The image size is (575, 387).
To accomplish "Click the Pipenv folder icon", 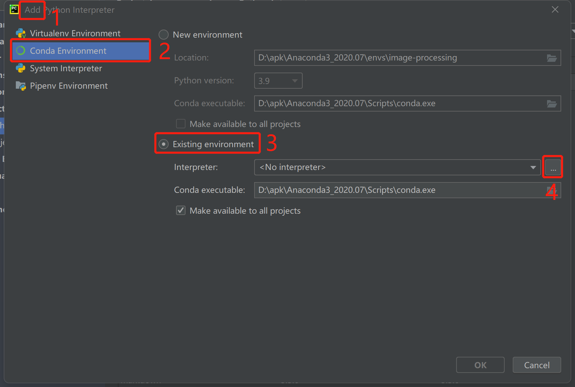I will pyautogui.click(x=21, y=86).
